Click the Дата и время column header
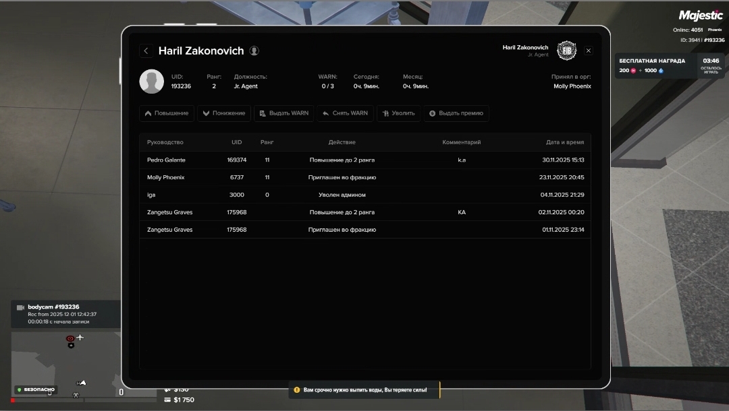 pyautogui.click(x=565, y=142)
